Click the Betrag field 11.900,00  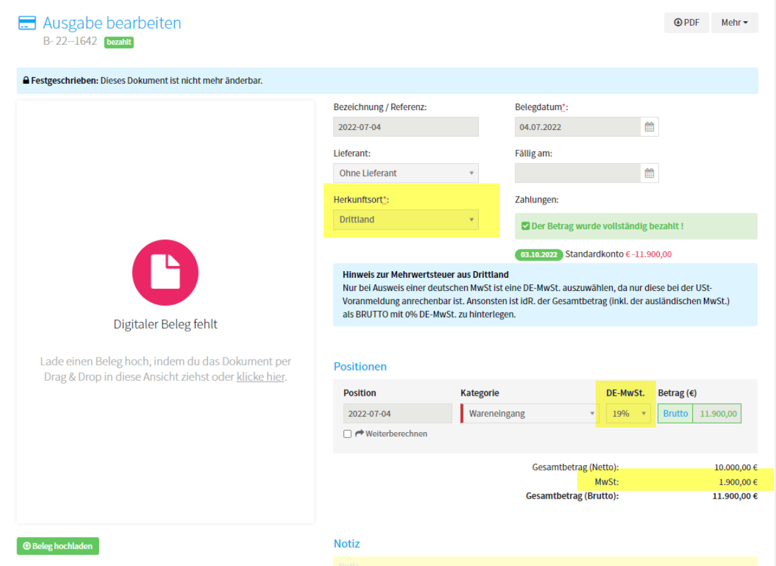(717, 413)
